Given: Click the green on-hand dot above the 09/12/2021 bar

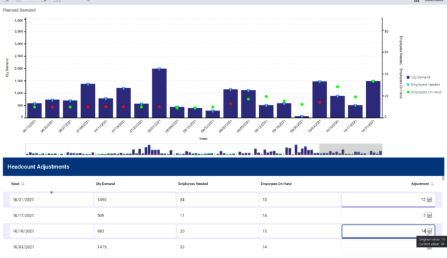Looking at the screenshot, I should pyautogui.click(x=266, y=97).
